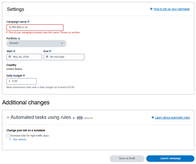The height and width of the screenshot is (164, 196).
Task: Click the Campaign name text field
Action: point(35,28)
